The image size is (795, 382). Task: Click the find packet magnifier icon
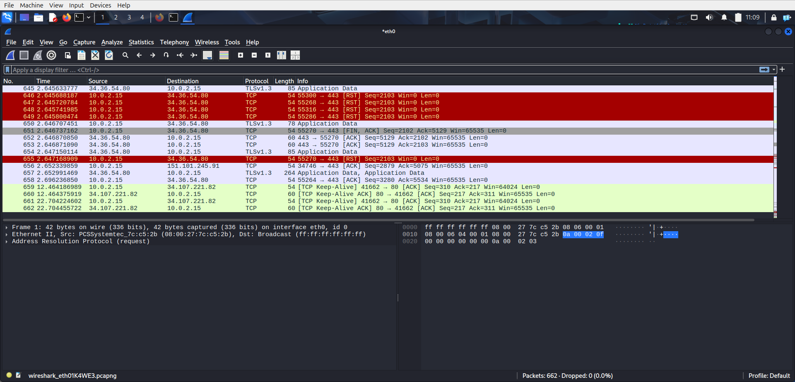(x=125, y=55)
